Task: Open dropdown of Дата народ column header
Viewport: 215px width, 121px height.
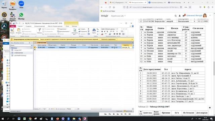Action: tap(47, 45)
